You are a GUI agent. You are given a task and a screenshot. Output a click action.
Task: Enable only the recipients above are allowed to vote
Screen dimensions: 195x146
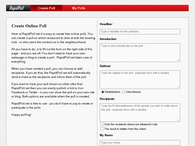(102, 124)
